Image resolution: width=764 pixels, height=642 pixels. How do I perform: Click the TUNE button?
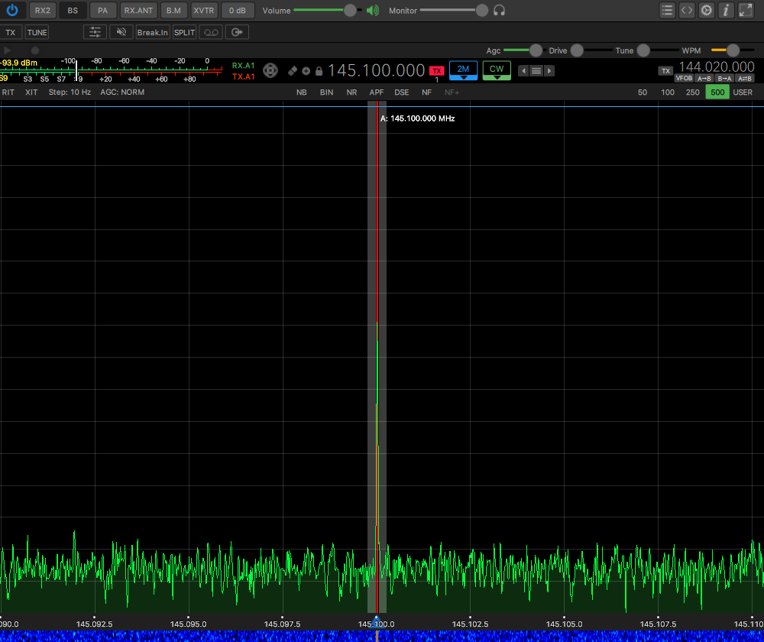point(37,32)
